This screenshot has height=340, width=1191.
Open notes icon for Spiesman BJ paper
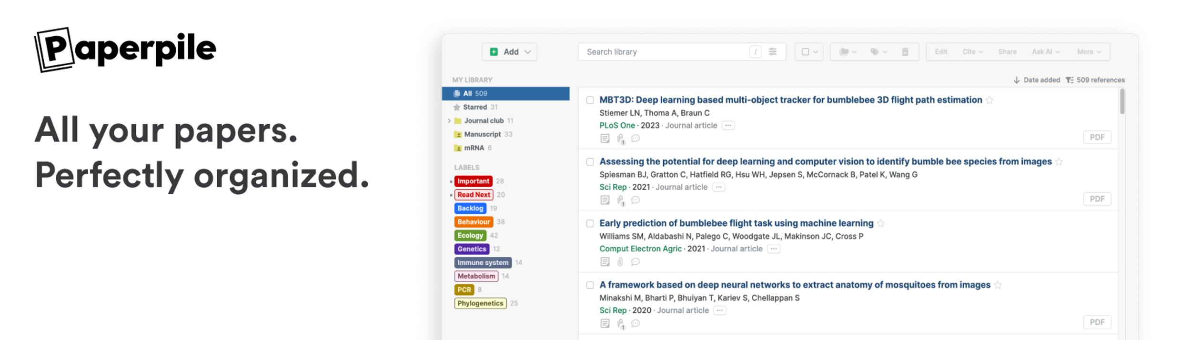(x=605, y=200)
